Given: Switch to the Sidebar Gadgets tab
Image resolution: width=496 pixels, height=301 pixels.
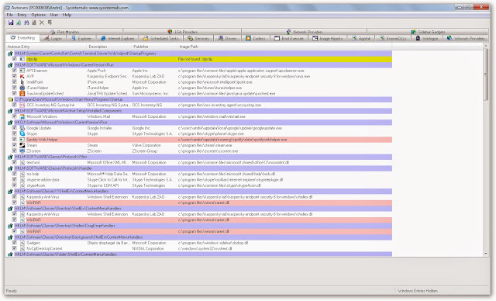Looking at the screenshot, I should (428, 32).
